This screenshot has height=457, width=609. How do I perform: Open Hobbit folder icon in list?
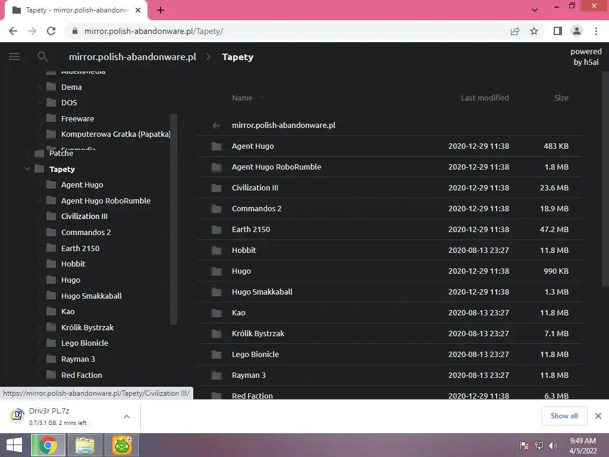(216, 251)
